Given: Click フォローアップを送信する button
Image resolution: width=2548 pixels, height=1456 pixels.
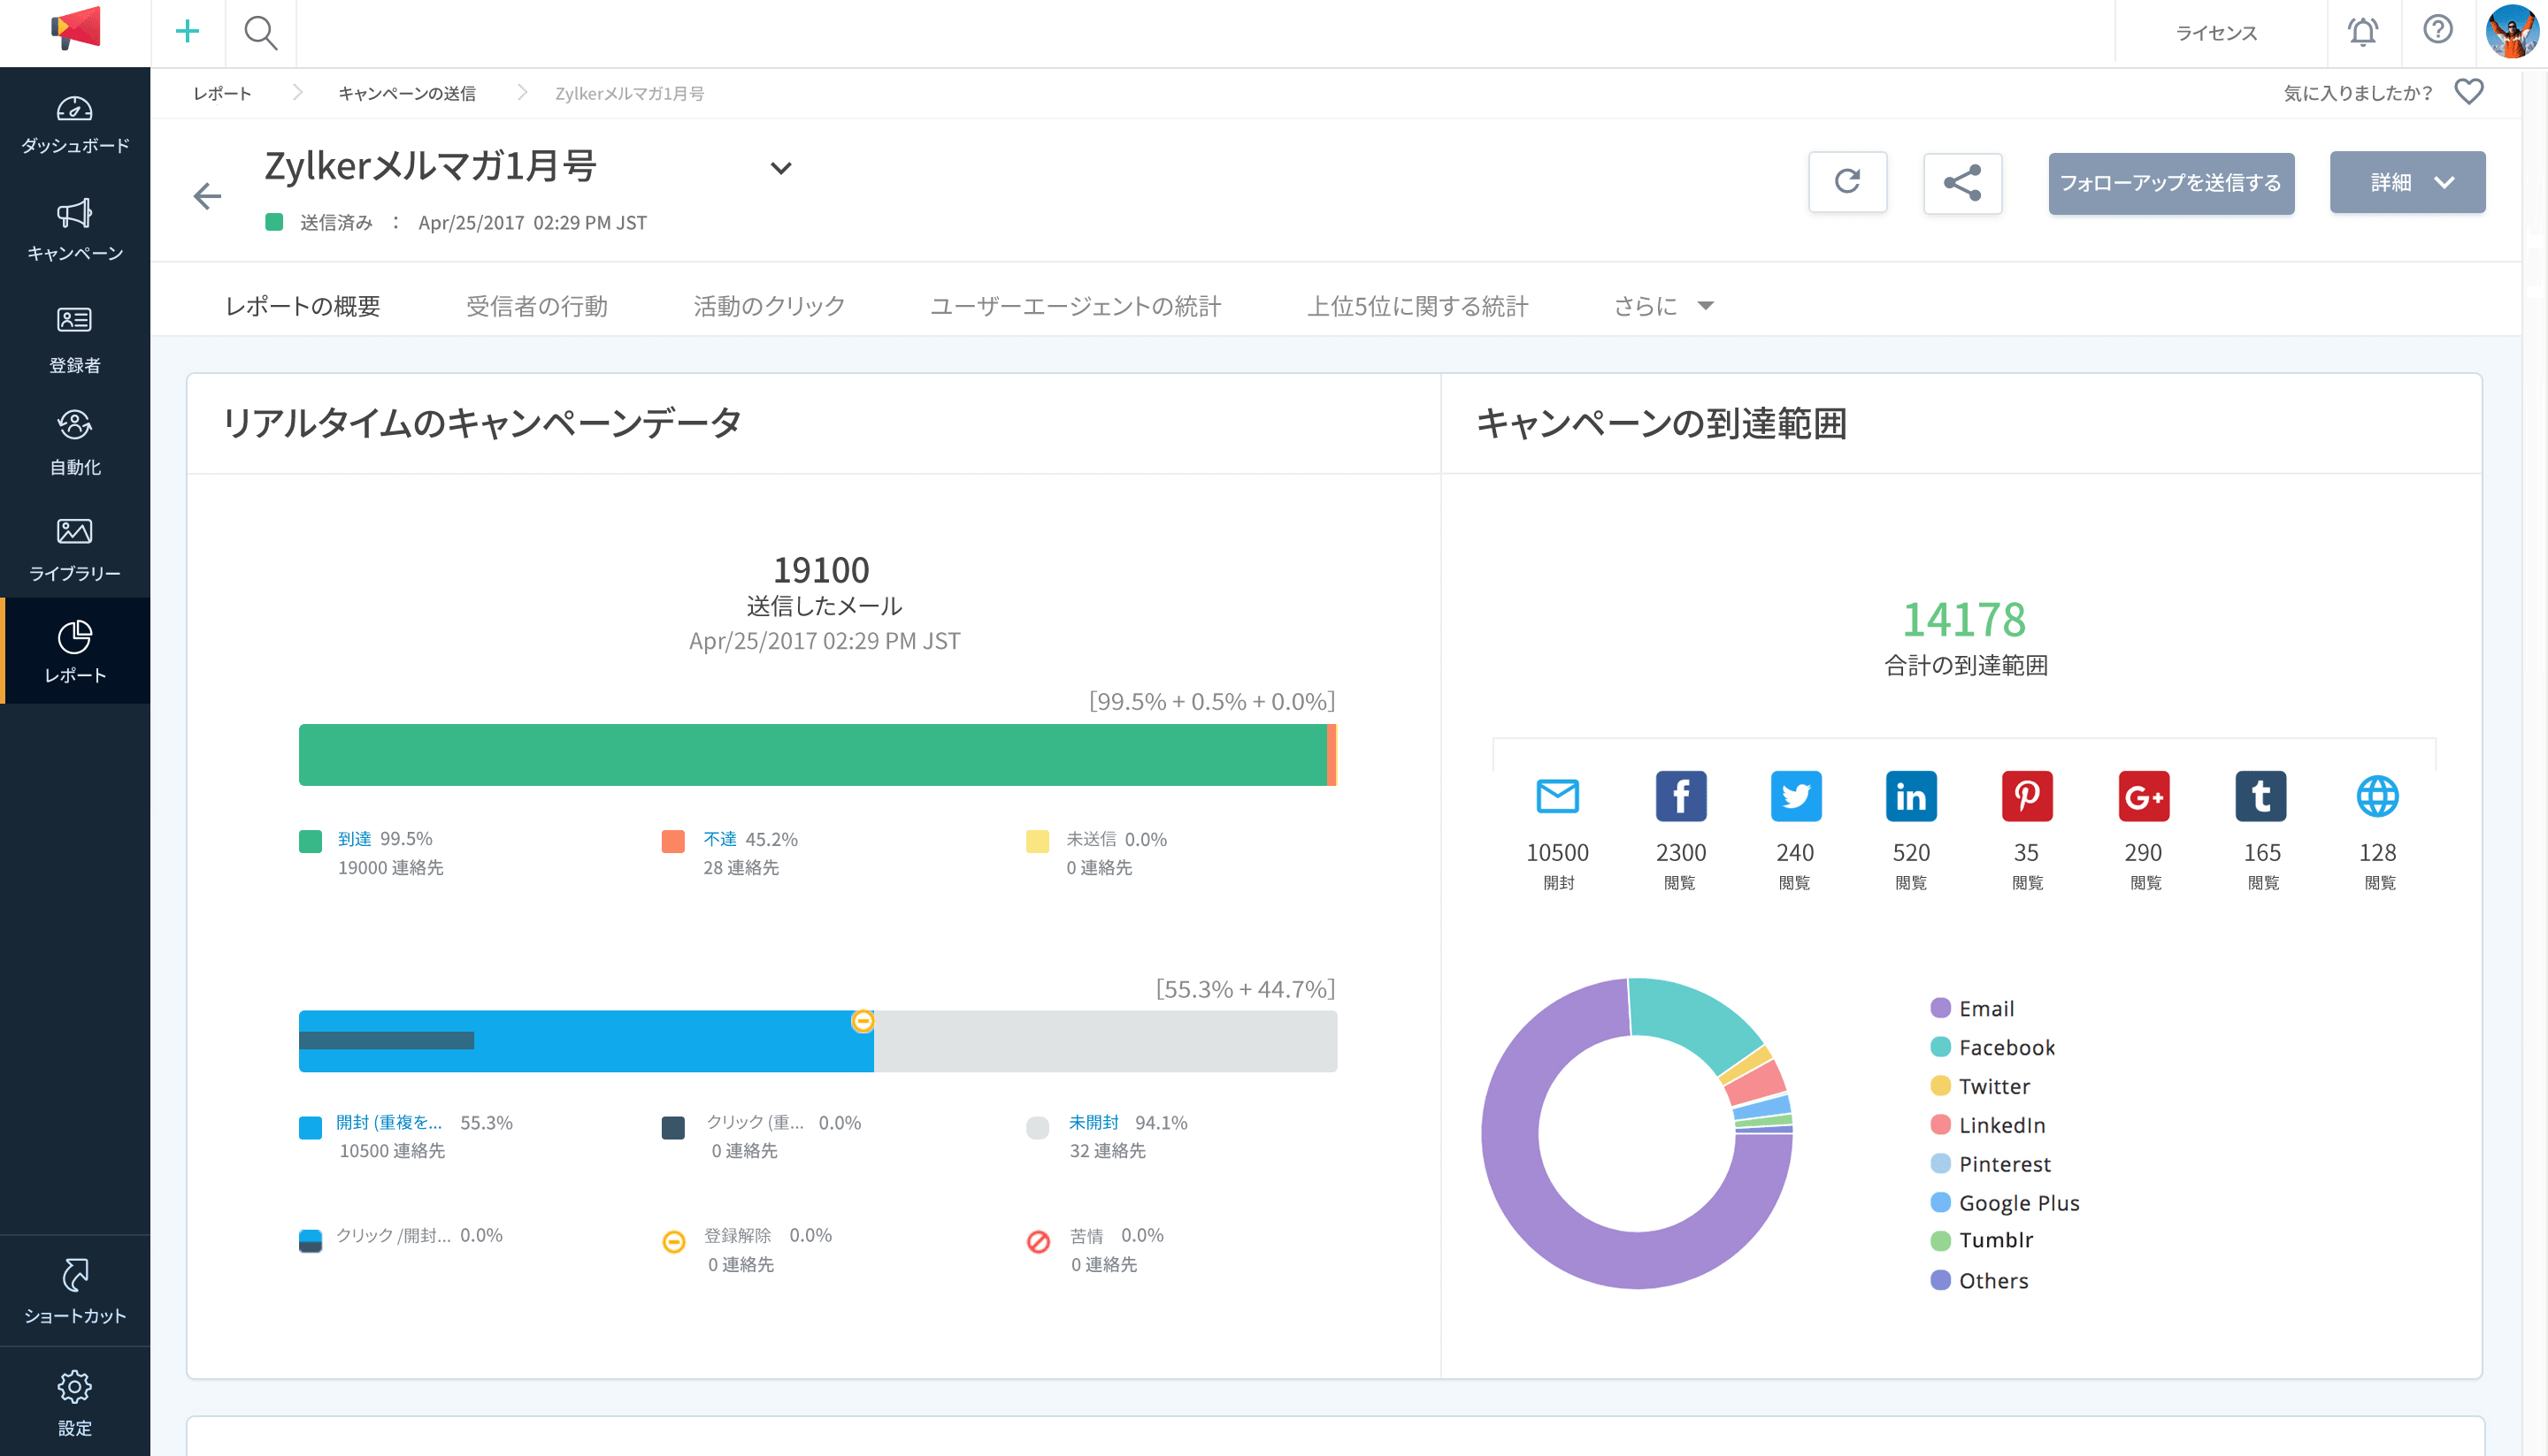Looking at the screenshot, I should pyautogui.click(x=2171, y=183).
